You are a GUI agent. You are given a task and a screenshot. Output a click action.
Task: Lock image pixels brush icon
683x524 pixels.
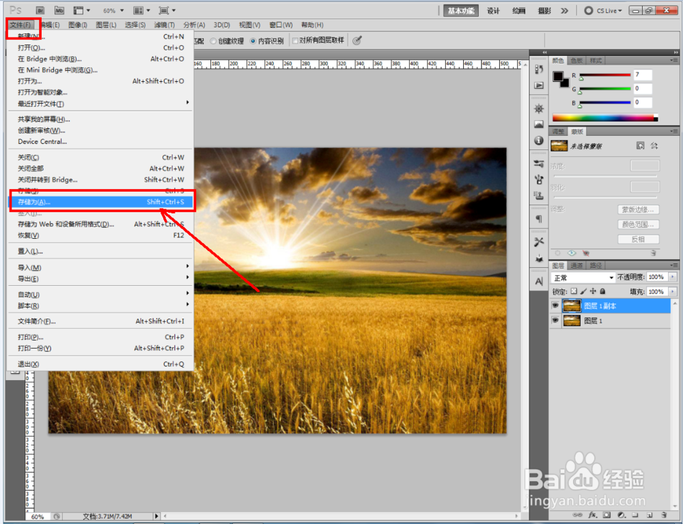click(x=583, y=291)
